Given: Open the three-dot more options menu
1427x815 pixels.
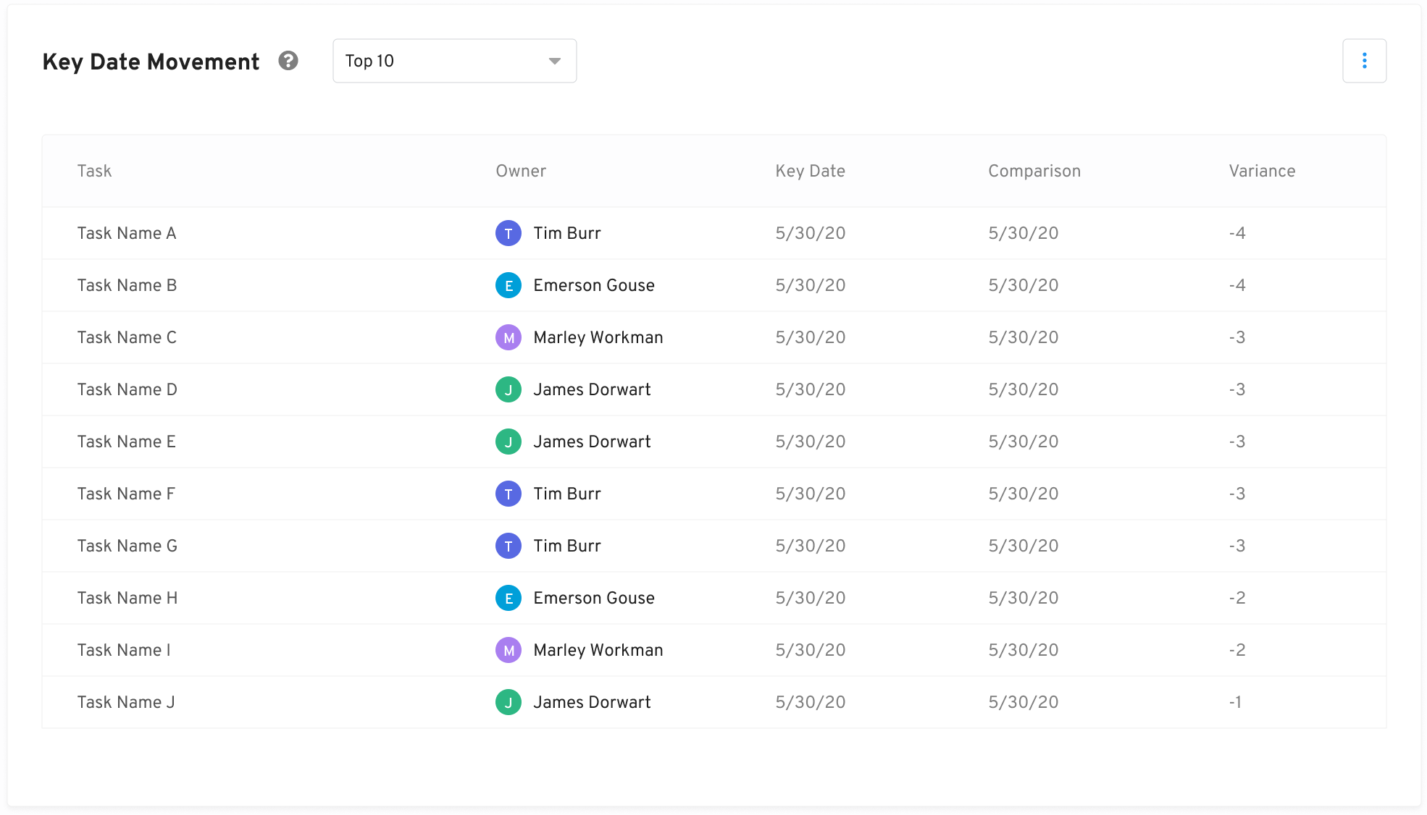Looking at the screenshot, I should 1364,61.
